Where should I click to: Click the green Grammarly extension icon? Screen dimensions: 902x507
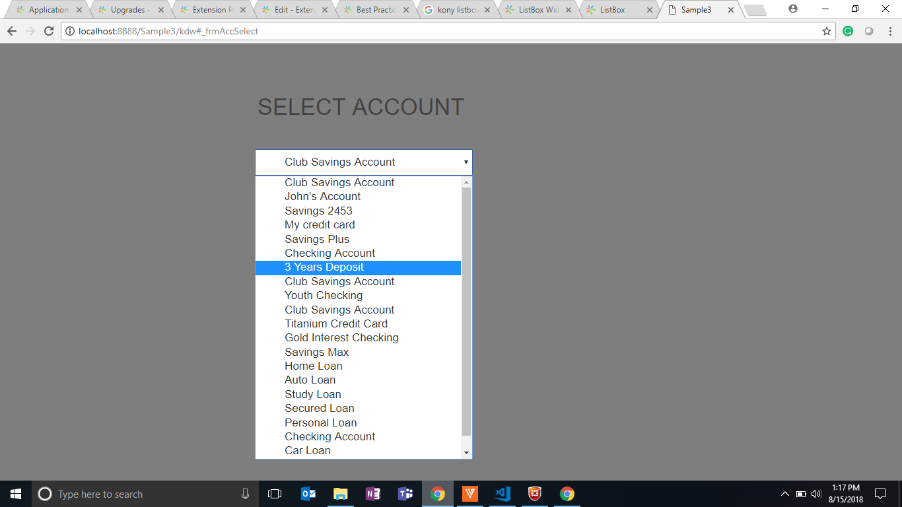848,31
